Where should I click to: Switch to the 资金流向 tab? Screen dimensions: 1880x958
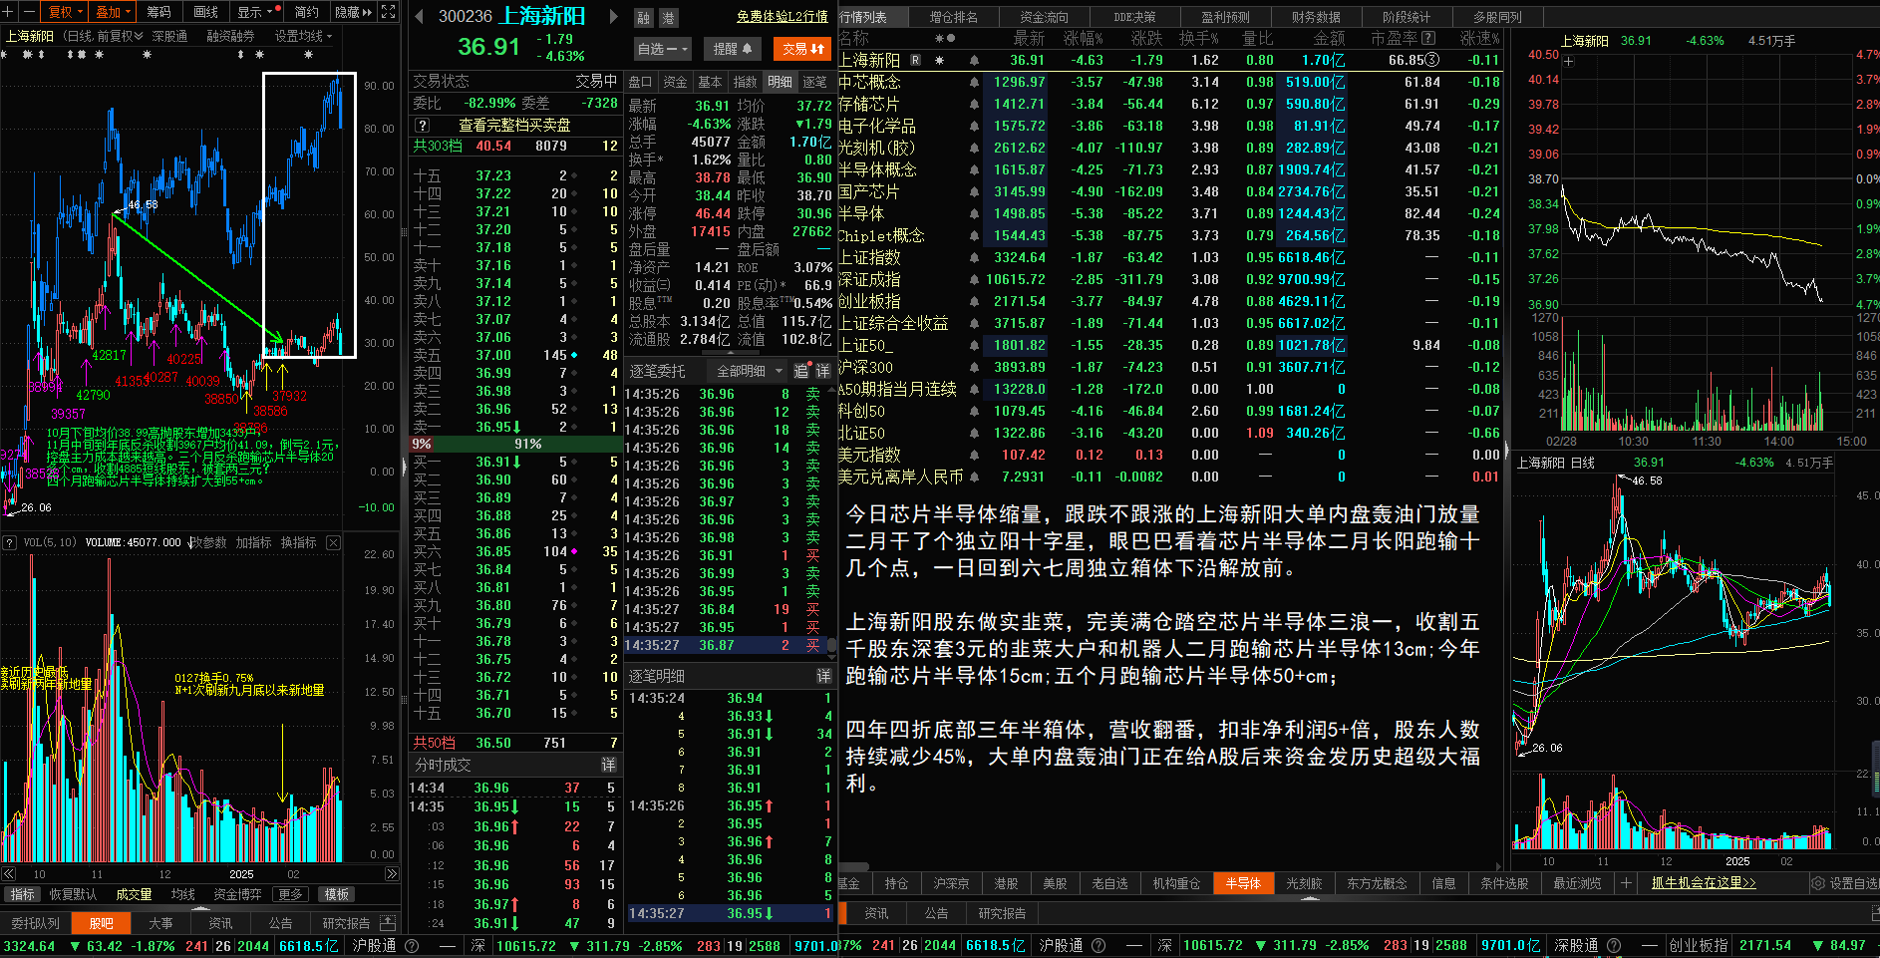1044,17
